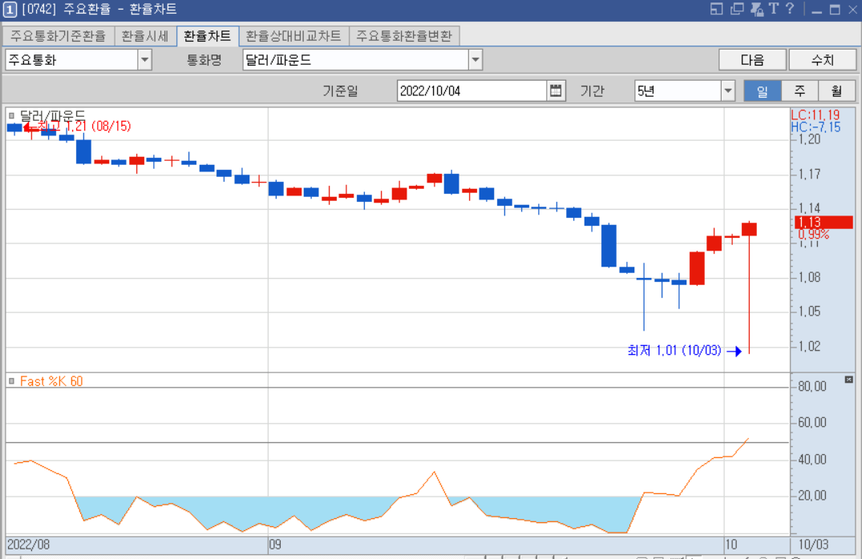The height and width of the screenshot is (559, 862).
Task: Click the 최고 1.21 (08/15) high label
Action: pyautogui.click(x=83, y=127)
